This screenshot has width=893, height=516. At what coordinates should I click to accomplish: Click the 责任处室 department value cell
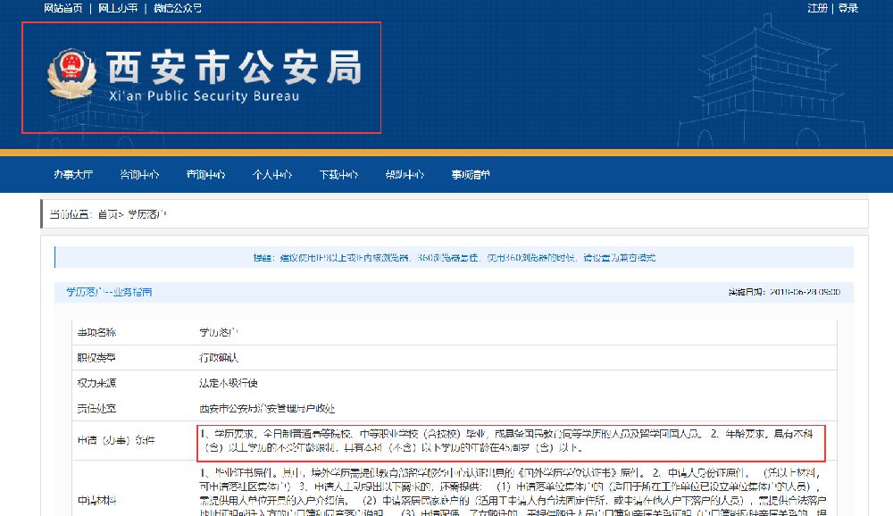tap(266, 408)
